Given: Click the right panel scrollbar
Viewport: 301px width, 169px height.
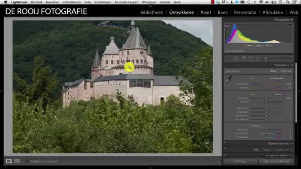Looking at the screenshot, I should point(296,92).
